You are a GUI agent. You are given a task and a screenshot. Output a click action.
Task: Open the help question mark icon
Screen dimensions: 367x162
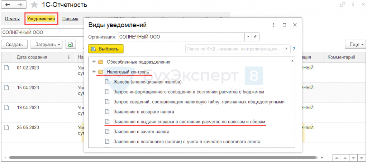tap(294, 49)
